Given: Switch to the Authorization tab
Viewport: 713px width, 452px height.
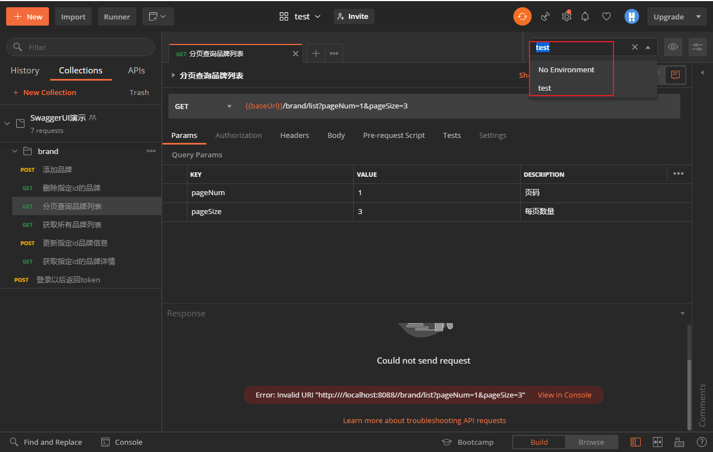Looking at the screenshot, I should pos(239,135).
